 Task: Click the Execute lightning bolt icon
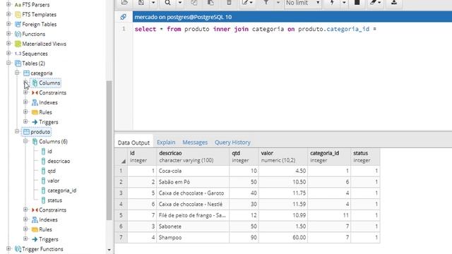pyautogui.click(x=332, y=3)
